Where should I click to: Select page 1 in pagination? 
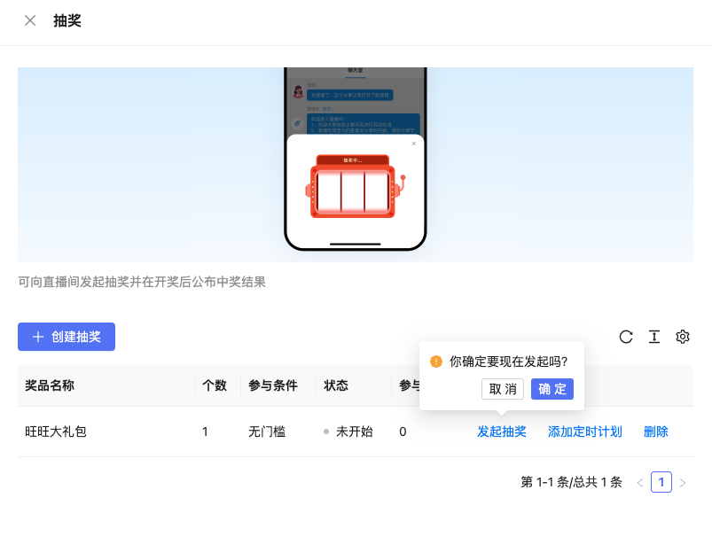pyautogui.click(x=661, y=482)
